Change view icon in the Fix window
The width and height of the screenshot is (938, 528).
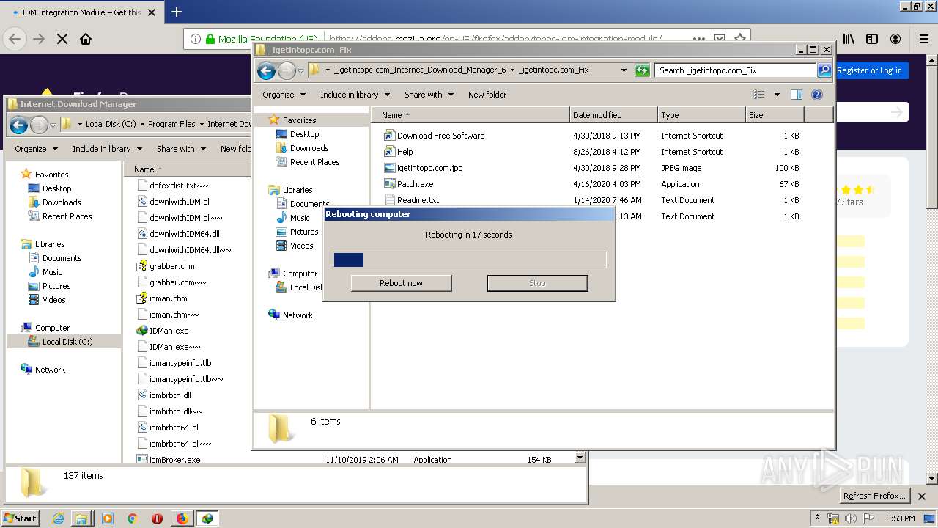click(759, 95)
